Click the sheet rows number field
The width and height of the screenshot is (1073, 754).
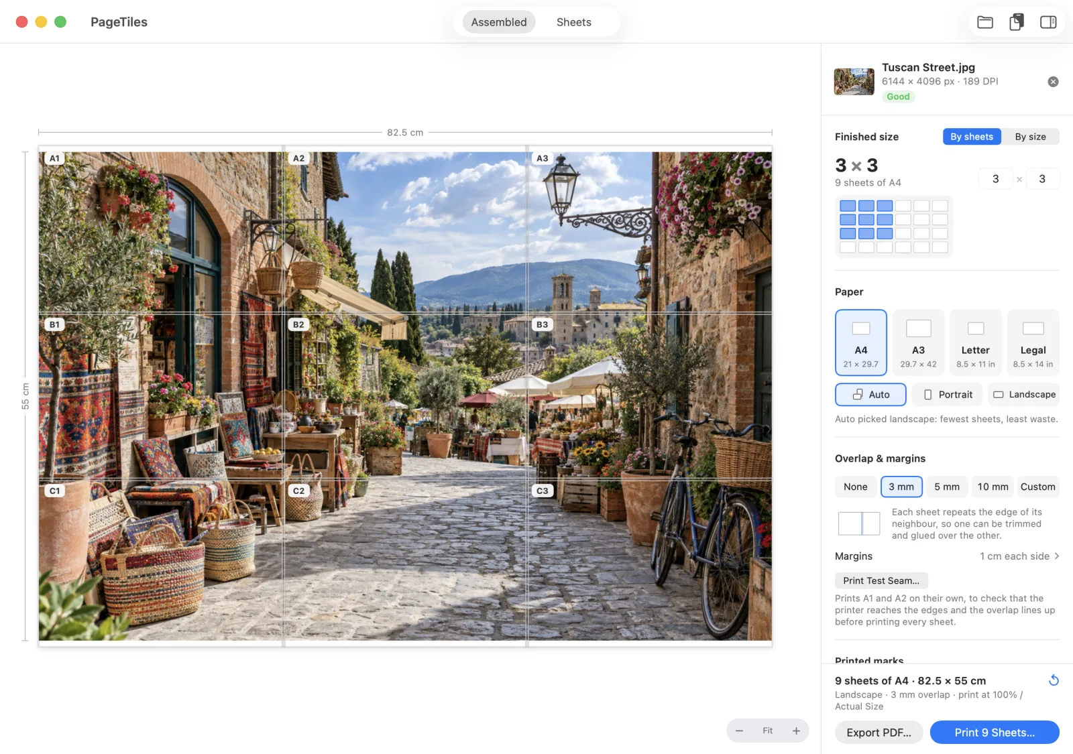point(1042,179)
